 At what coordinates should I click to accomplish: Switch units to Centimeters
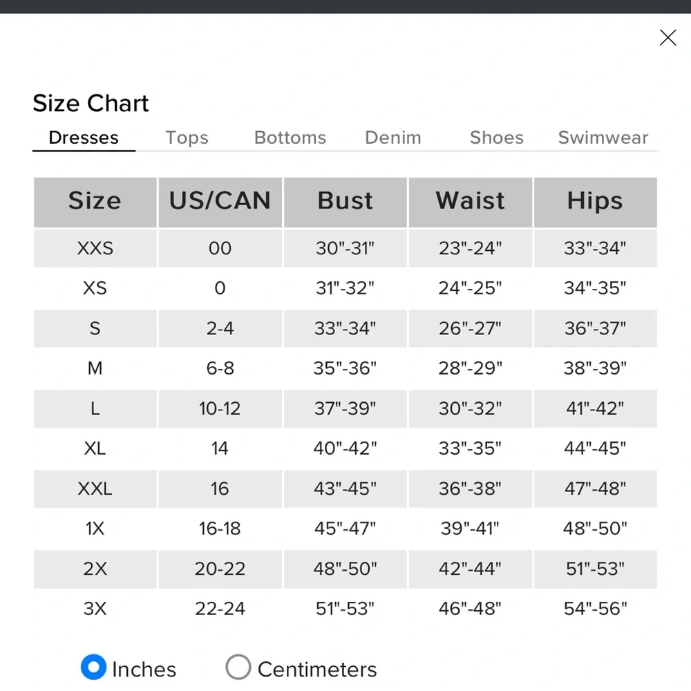[238, 668]
